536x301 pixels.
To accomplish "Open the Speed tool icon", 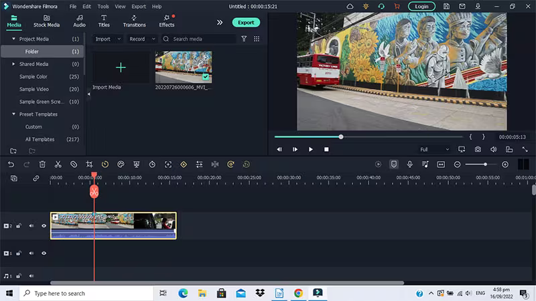I will [105, 165].
